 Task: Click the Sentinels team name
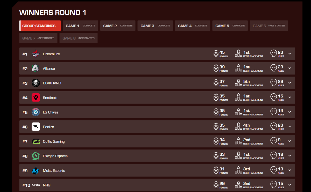[x=50, y=98]
